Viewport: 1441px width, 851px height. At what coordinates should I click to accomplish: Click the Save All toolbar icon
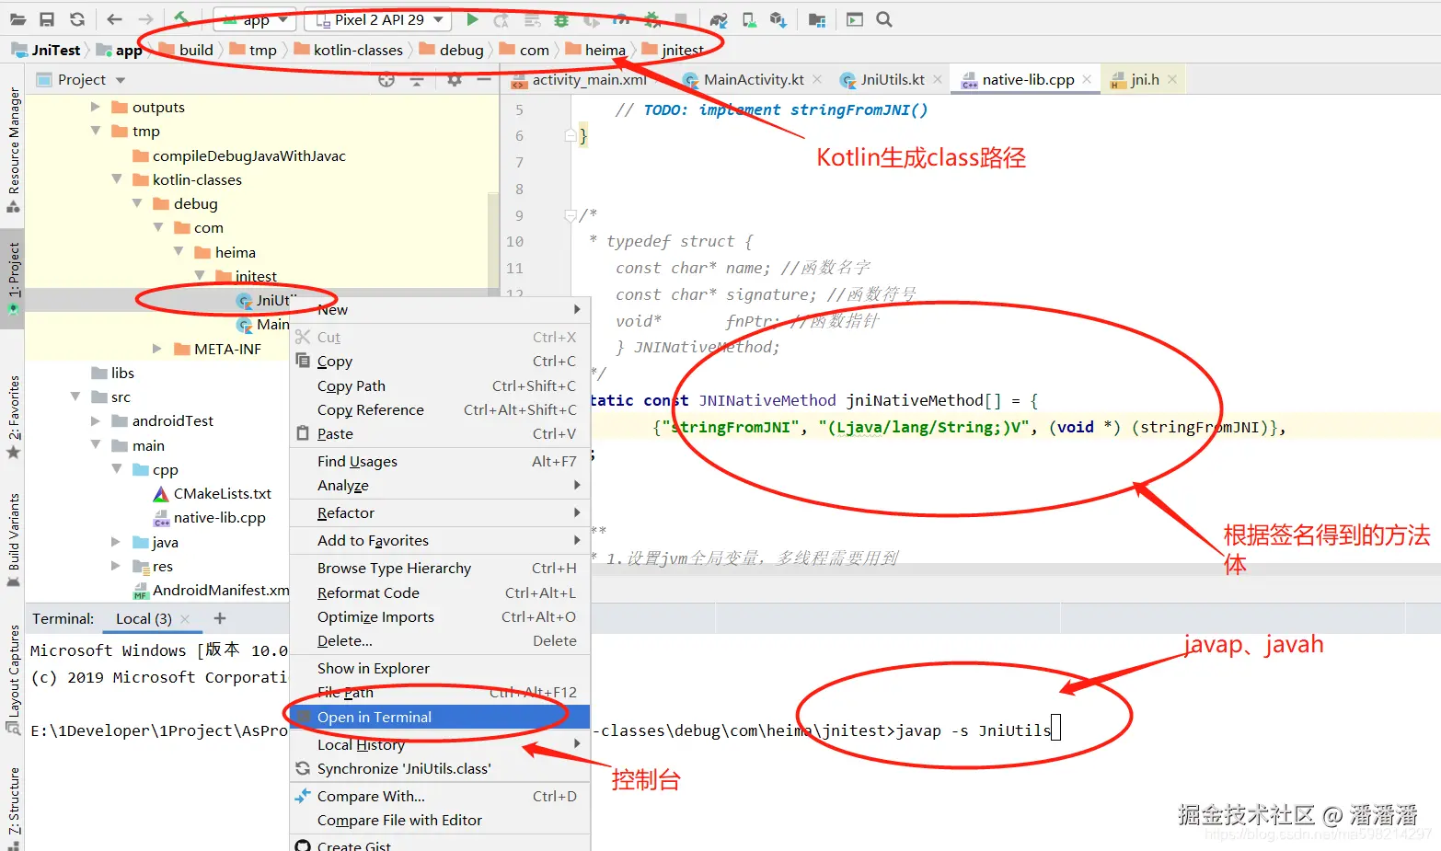[x=47, y=19]
